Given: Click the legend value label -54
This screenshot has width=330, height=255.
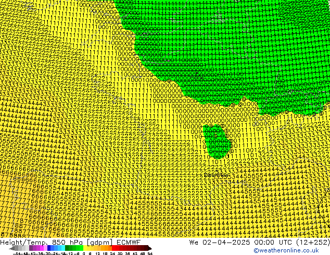Looking at the screenshot, I should pyautogui.click(x=17, y=253).
